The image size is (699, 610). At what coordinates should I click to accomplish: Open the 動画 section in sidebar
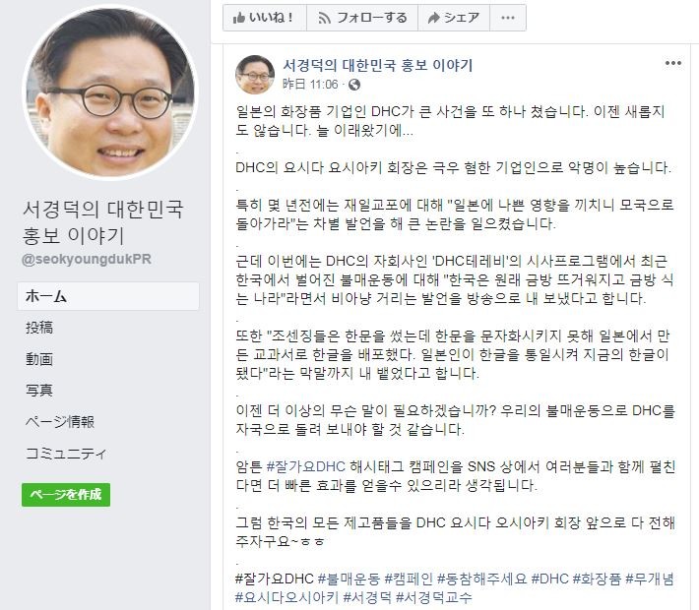[39, 359]
